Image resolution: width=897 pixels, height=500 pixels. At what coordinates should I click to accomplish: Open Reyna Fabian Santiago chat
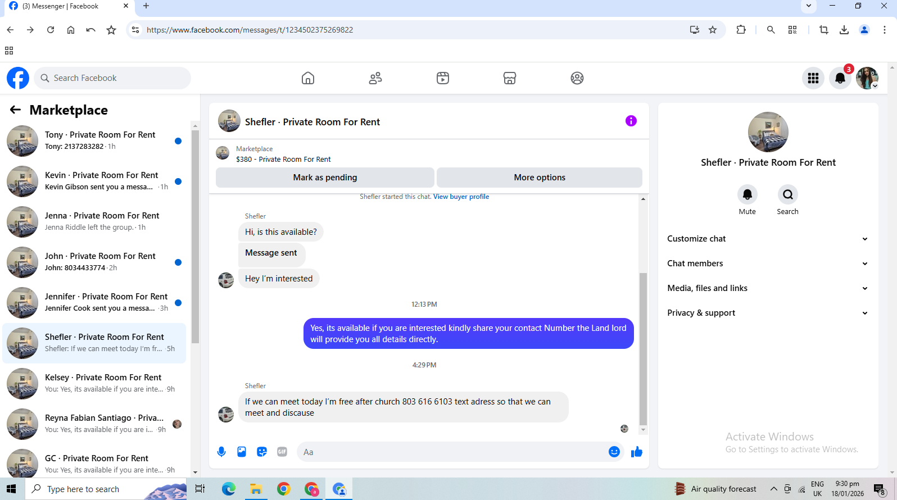[x=94, y=424]
